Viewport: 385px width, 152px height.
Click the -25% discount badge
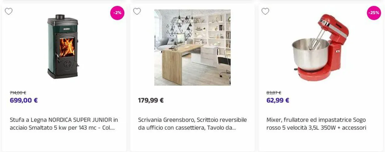[374, 13]
